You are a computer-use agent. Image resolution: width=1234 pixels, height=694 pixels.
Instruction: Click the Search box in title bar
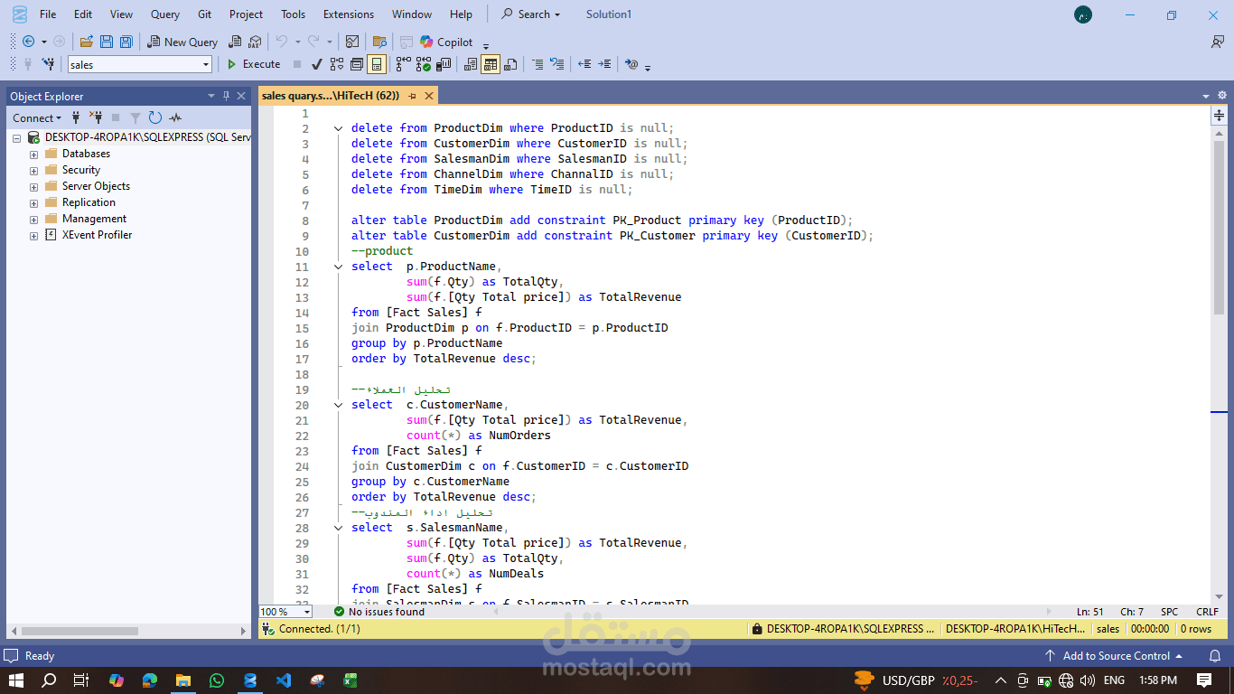[531, 14]
